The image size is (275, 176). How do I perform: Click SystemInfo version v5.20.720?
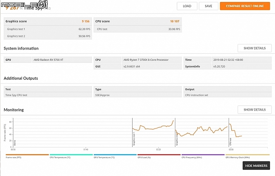pos(219,67)
